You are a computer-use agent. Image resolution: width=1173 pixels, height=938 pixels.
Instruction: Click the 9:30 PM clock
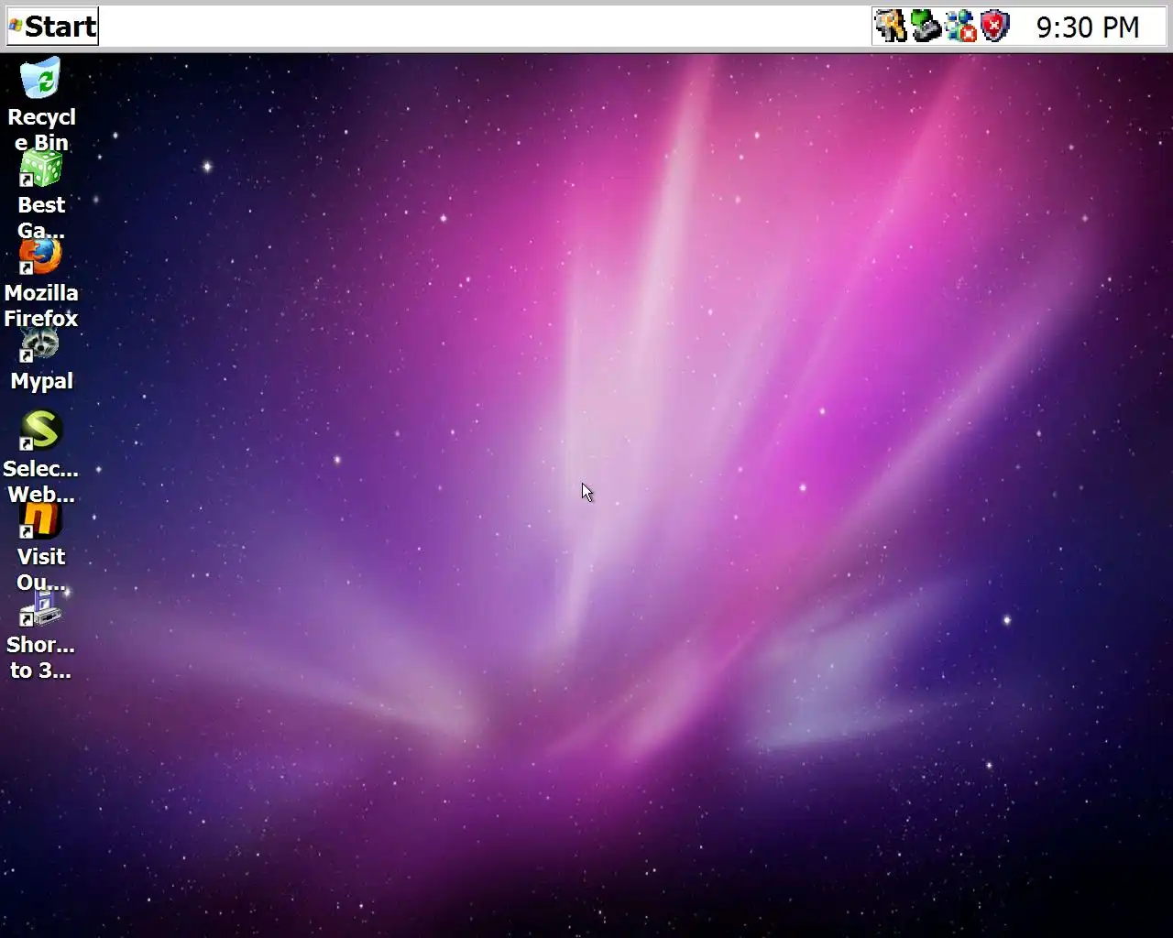(x=1088, y=27)
